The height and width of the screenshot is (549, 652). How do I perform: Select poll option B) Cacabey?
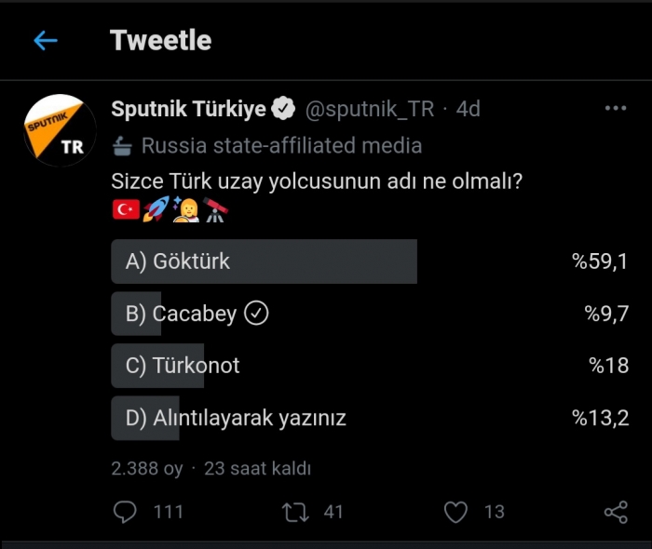tap(181, 314)
